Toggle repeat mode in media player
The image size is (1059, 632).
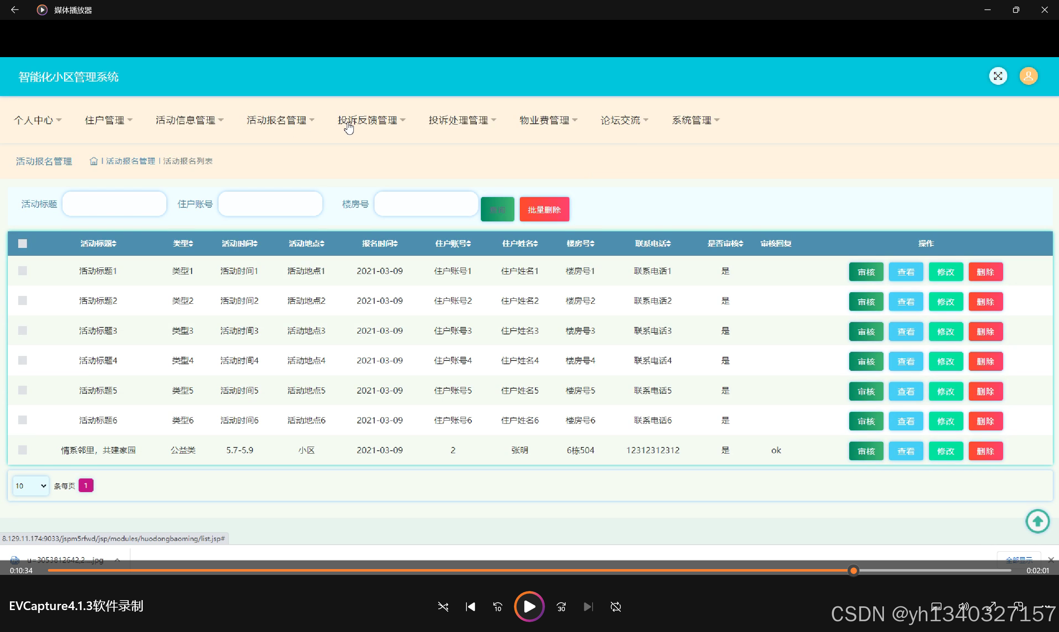click(x=616, y=606)
